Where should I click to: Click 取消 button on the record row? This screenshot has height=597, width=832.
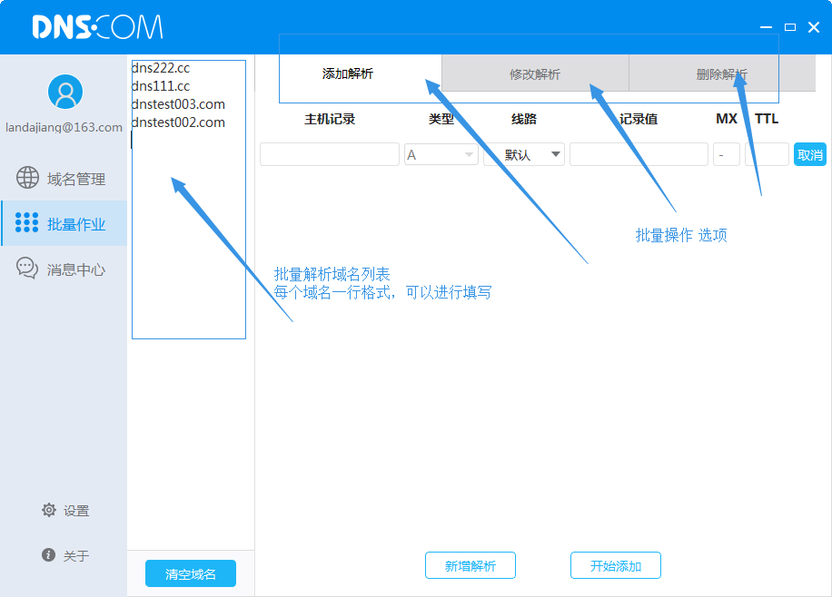(x=809, y=154)
